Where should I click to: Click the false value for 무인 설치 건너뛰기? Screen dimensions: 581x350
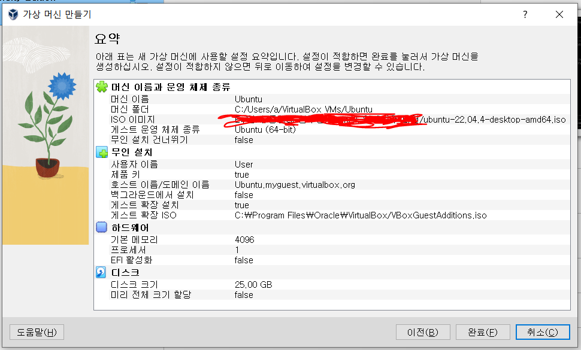(x=244, y=140)
